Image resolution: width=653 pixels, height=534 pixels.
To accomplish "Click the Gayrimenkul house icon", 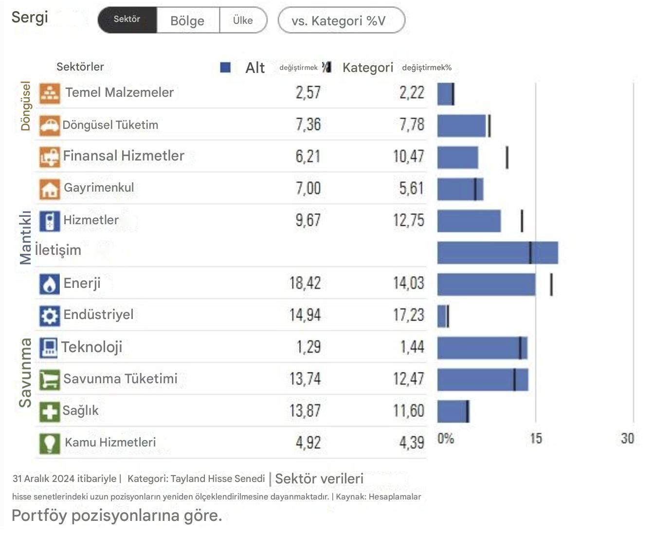I will pyautogui.click(x=50, y=189).
